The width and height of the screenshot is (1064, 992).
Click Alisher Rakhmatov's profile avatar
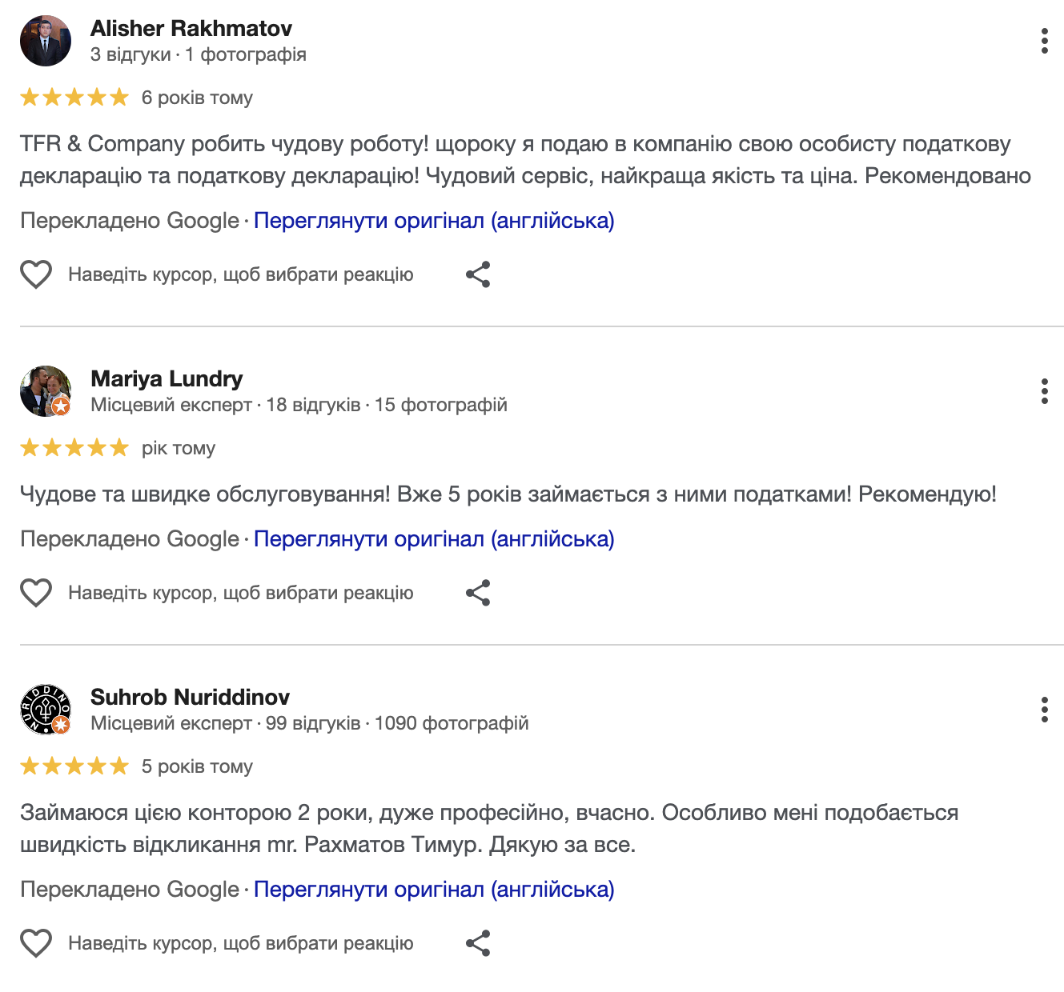(x=46, y=41)
